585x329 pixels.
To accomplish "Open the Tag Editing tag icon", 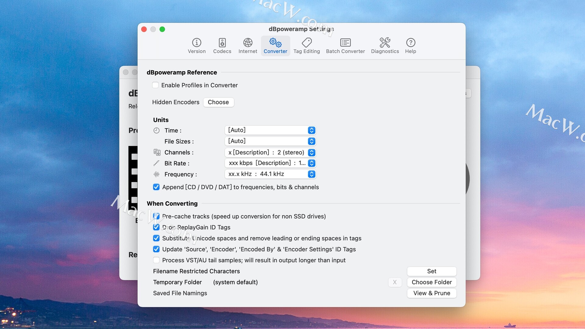I will (307, 43).
